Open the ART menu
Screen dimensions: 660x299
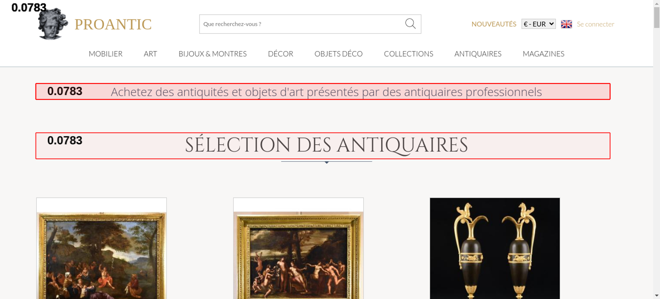(x=150, y=54)
